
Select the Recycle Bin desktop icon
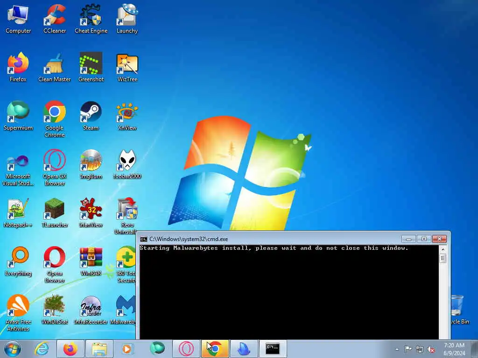click(x=460, y=310)
